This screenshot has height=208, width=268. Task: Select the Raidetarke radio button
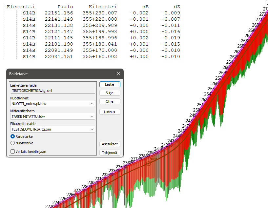(x=13, y=136)
